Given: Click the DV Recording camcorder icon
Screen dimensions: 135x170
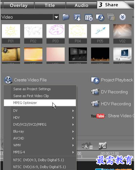Looking at the screenshot, I should tap(95, 92).
